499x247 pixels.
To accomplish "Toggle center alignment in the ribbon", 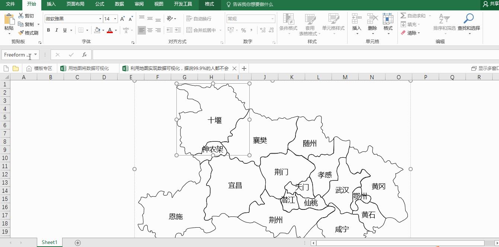I will pyautogui.click(x=150, y=30).
